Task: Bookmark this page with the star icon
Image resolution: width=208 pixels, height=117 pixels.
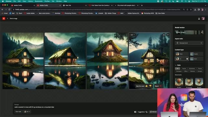Action: click(x=191, y=9)
